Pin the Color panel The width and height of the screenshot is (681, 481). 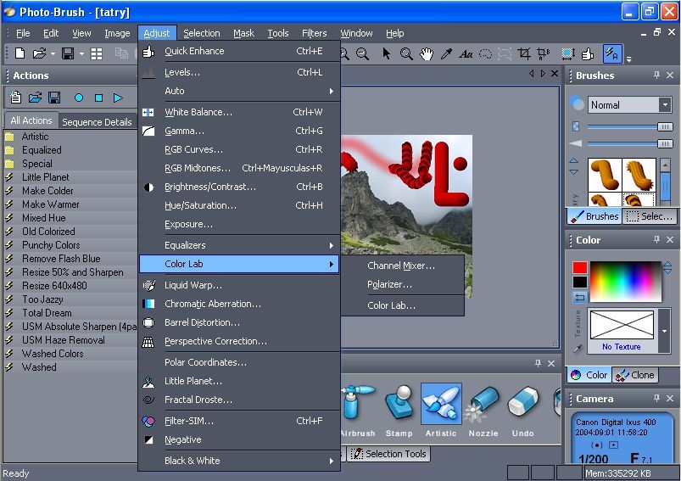click(656, 239)
